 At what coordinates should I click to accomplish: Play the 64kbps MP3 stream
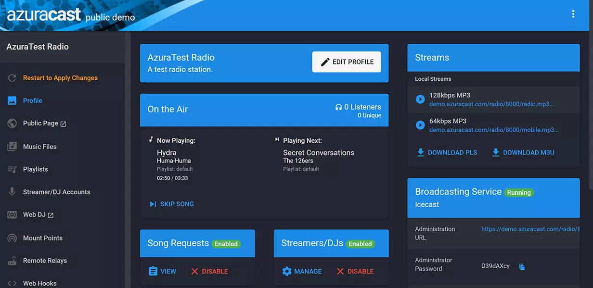coord(420,125)
